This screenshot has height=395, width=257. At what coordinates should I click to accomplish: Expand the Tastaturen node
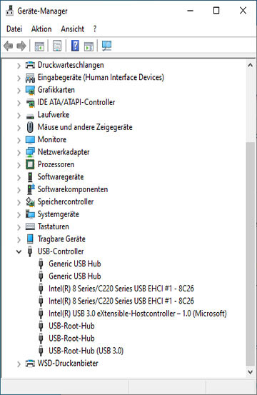(x=19, y=227)
